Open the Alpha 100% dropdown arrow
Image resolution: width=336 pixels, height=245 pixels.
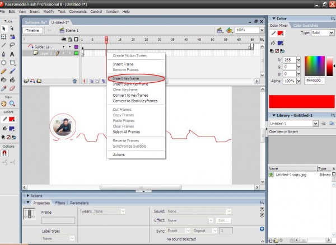click(x=298, y=81)
